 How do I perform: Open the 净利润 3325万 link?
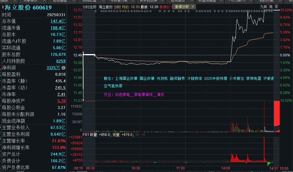point(53,68)
